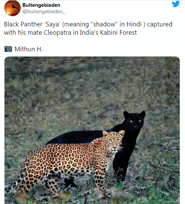Click the words Black Panther in the tweet text
The width and height of the screenshot is (185, 204).
23,24
